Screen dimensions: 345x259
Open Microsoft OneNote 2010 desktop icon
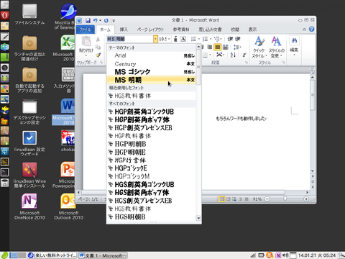pos(29,206)
